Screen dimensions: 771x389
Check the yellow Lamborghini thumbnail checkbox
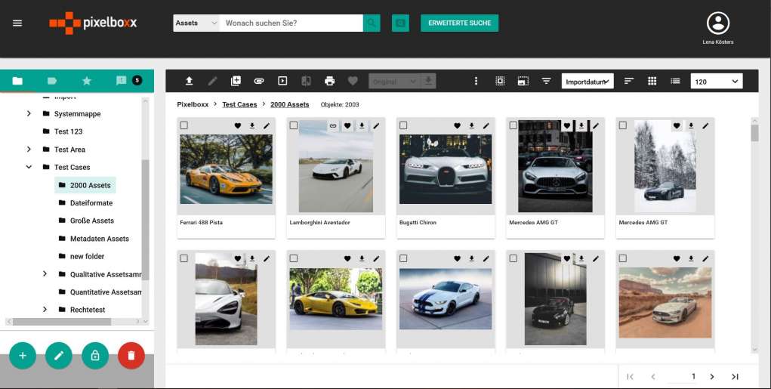[294, 258]
